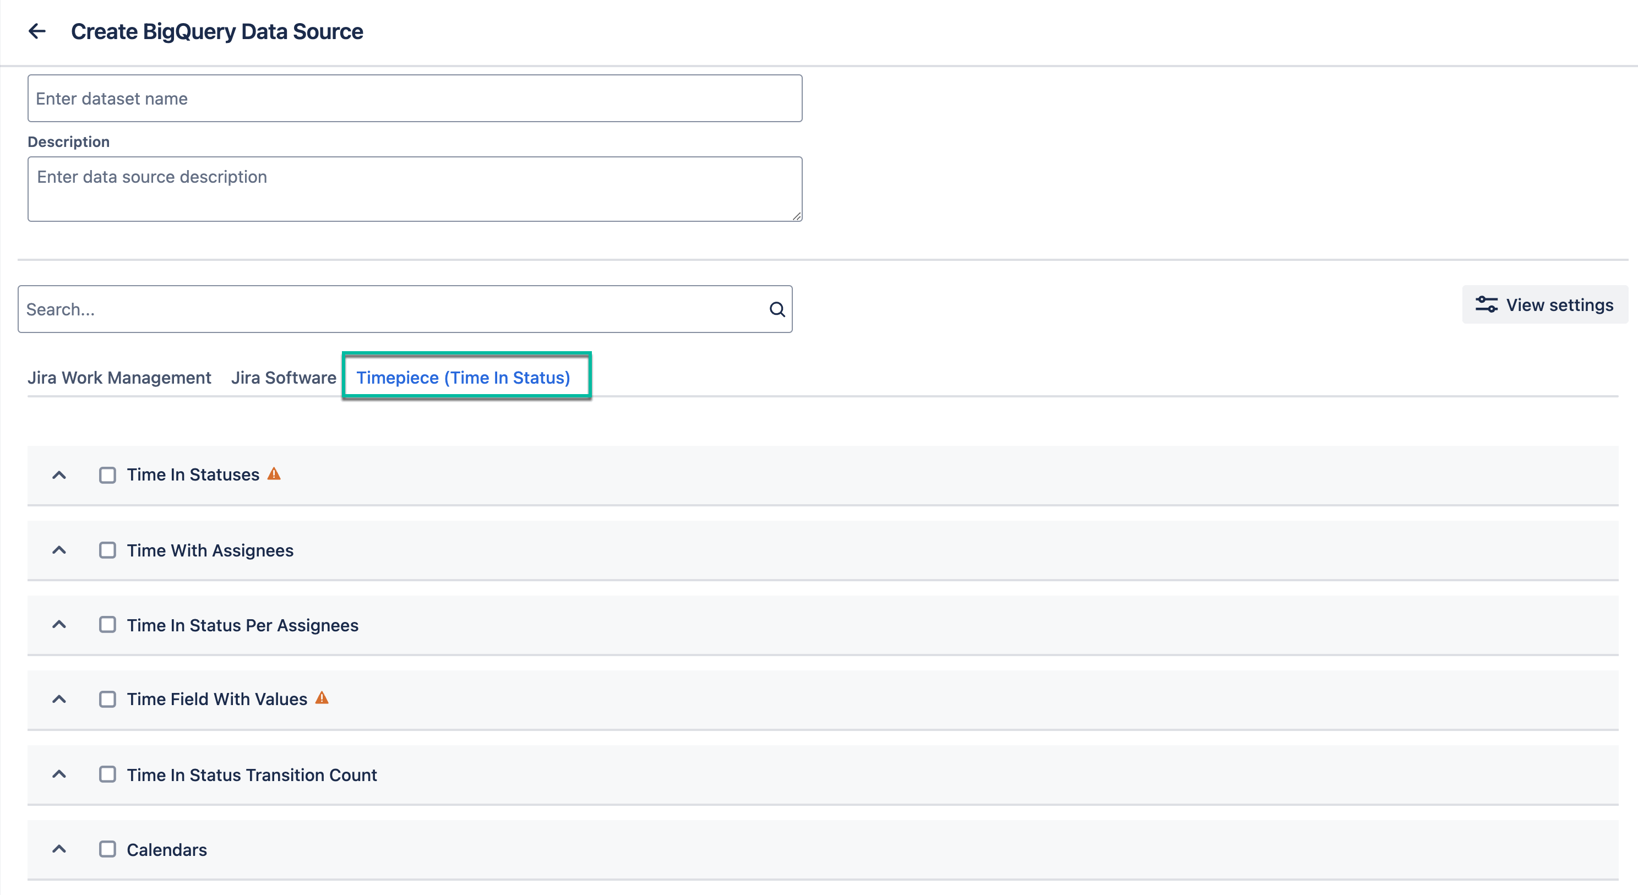Collapse the Time In Statuses section
Viewport: 1638px width, 895px height.
pyautogui.click(x=59, y=474)
